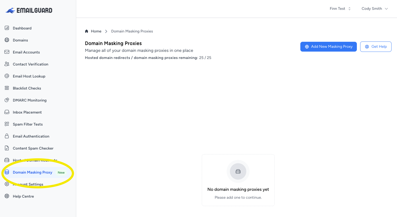397x217 pixels.
Task: Click the Email Accounts envelope icon
Action: [7, 52]
